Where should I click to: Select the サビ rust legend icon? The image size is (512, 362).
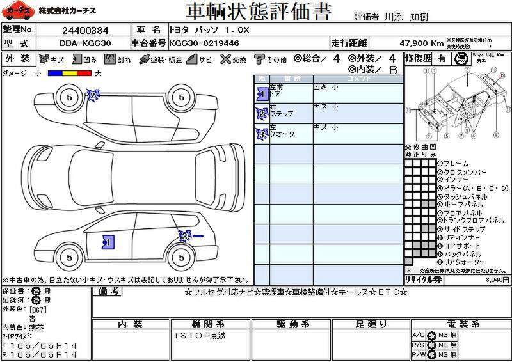pyautogui.click(x=192, y=59)
